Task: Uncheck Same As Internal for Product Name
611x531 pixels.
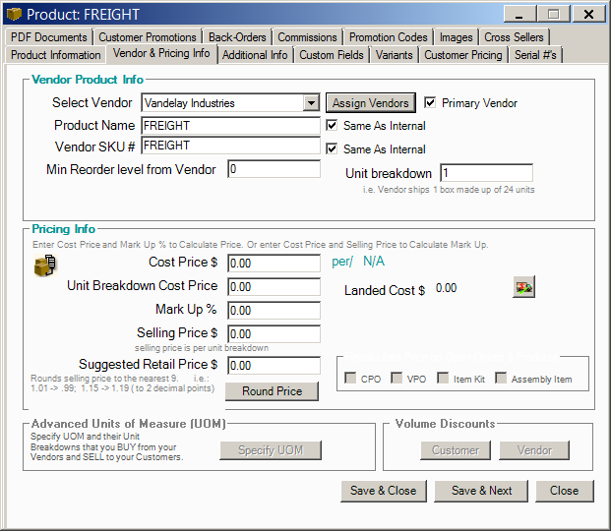Action: (x=333, y=126)
